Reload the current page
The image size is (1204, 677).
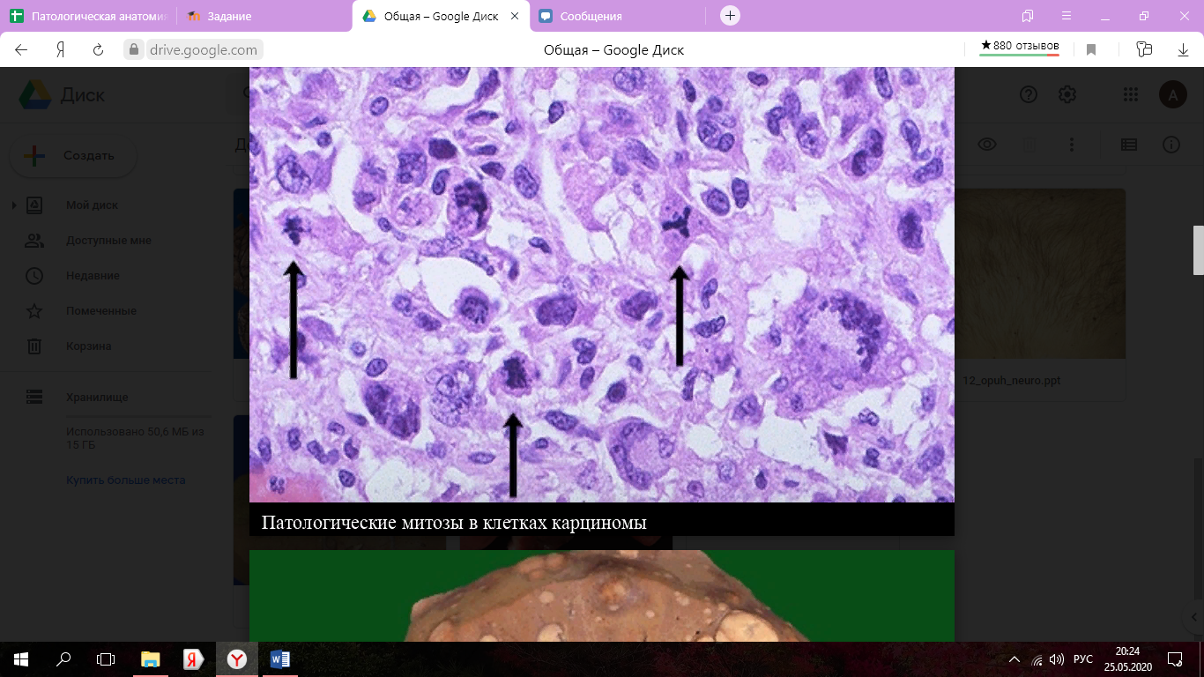pyautogui.click(x=99, y=50)
